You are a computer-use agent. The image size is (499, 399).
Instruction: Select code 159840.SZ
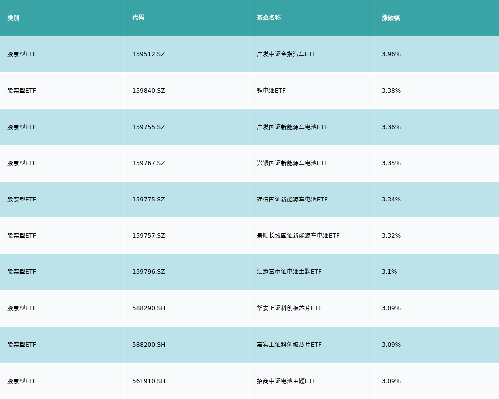[x=149, y=91]
